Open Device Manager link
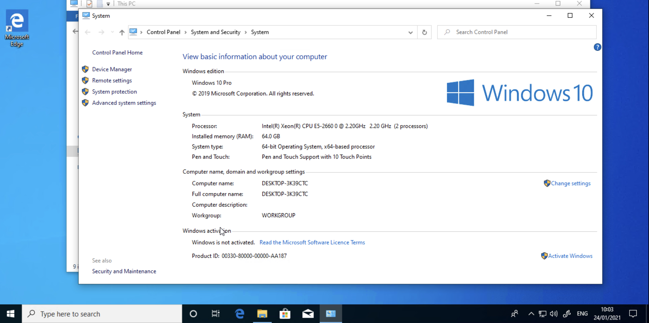The height and width of the screenshot is (323, 649). 112,69
